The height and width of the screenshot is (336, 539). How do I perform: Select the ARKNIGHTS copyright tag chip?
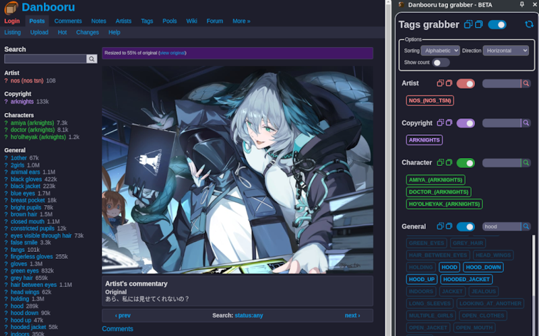(424, 140)
